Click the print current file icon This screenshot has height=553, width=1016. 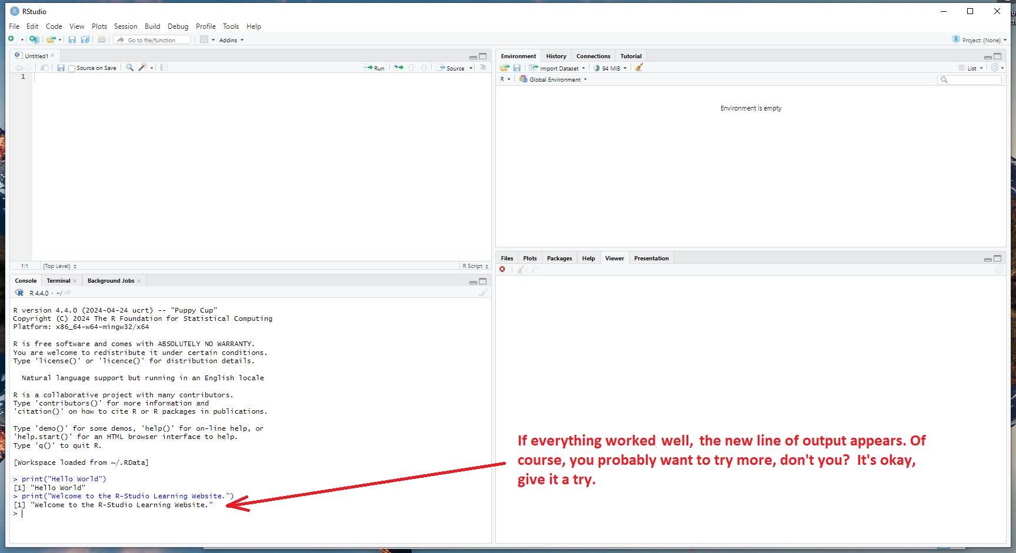point(102,39)
